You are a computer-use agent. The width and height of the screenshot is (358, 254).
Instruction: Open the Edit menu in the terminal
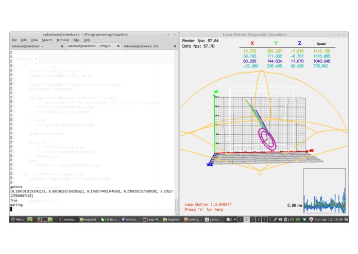click(24, 40)
